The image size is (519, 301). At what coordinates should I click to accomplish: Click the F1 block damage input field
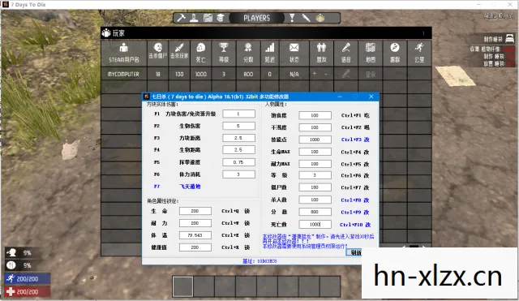pyautogui.click(x=238, y=114)
